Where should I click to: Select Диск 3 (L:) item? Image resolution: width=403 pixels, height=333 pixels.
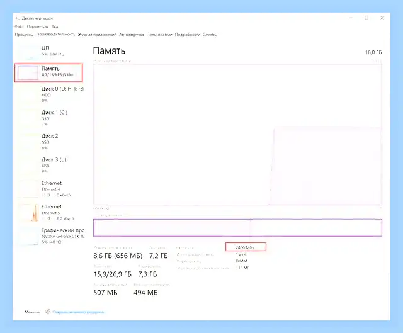coord(49,165)
